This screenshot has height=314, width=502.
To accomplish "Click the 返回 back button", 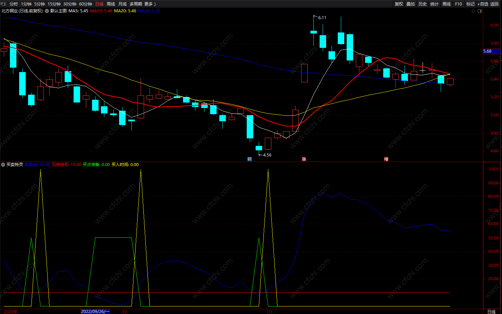I will coord(494,4).
